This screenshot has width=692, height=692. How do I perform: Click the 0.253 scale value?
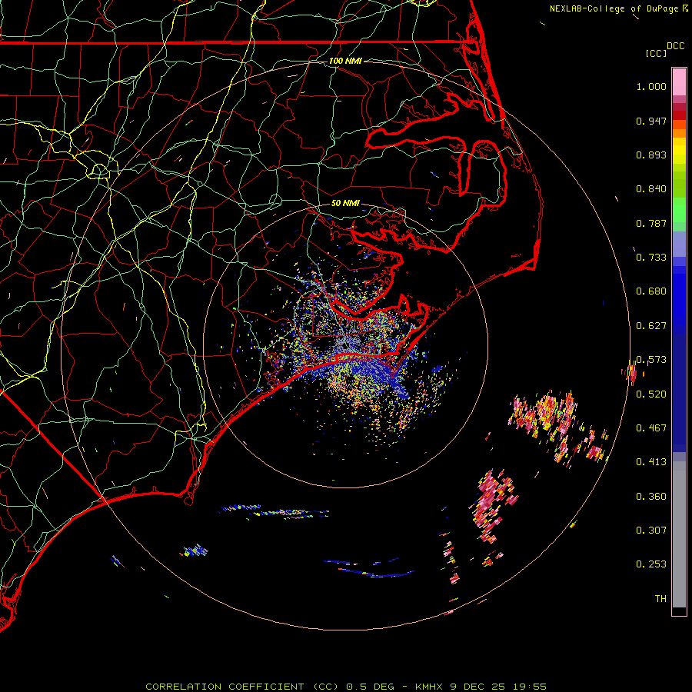point(651,564)
